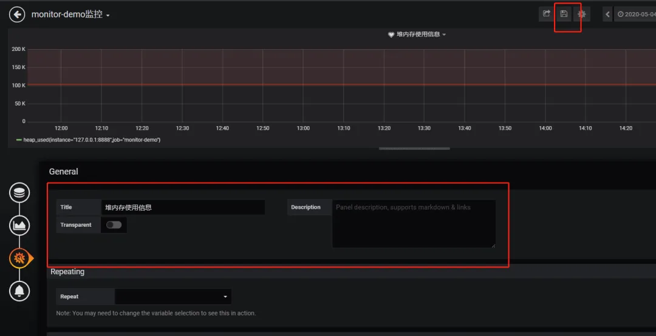656x336 pixels.
Task: Click the General section heading
Action: point(64,172)
